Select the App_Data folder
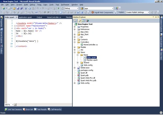Image resolution: width=163 pixels, height=115 pixels. [x=84, y=32]
